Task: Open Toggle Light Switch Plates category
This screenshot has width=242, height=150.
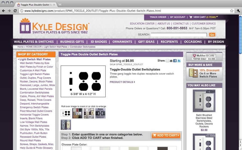Action: click(x=35, y=74)
